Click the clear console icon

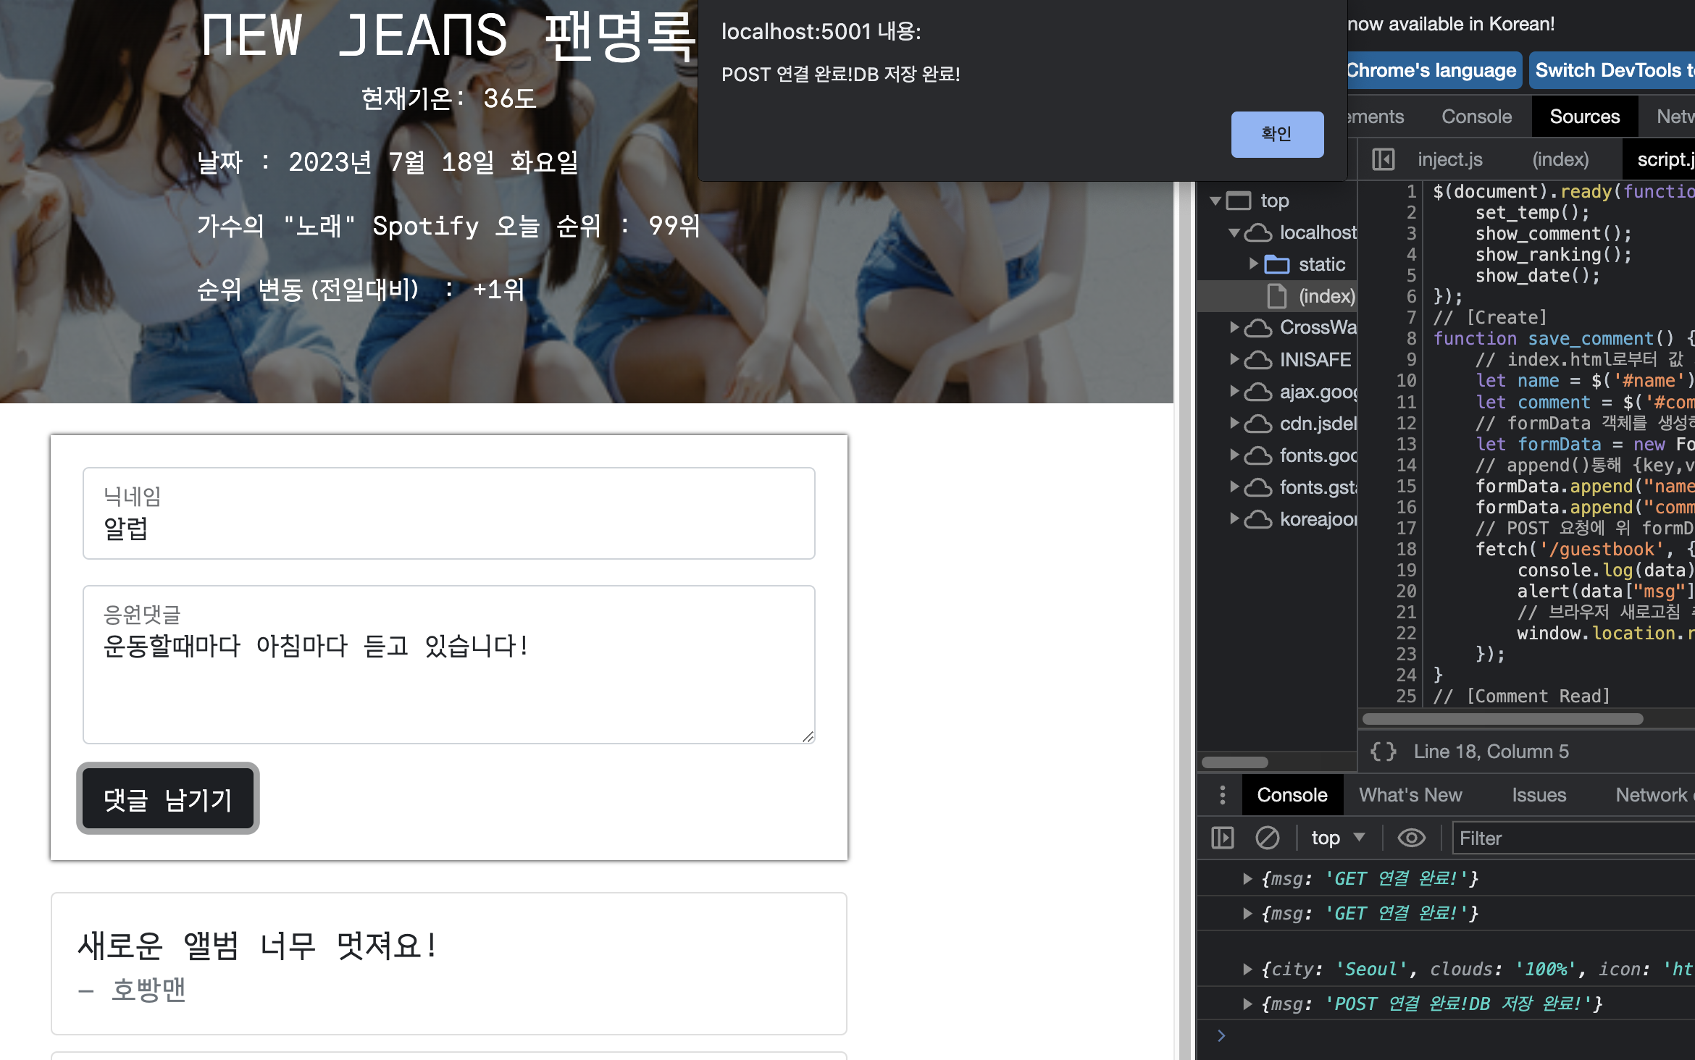1267,838
